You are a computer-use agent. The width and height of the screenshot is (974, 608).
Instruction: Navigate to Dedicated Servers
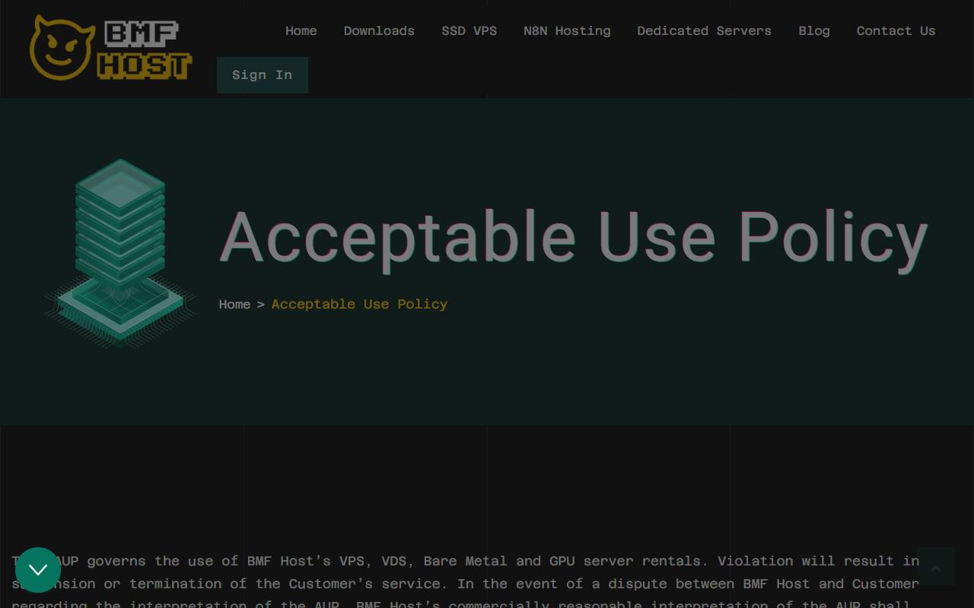point(704,31)
